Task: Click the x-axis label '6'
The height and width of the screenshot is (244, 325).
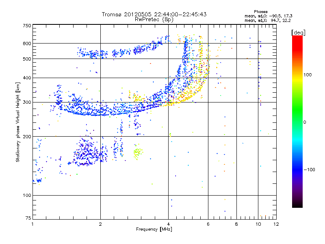Action: pos(208,224)
